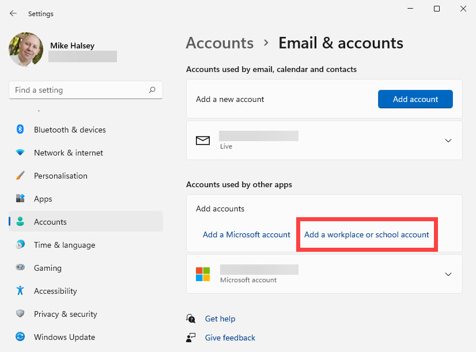476x352 pixels.
Task: Minimize the Settings window
Action: tap(410, 9)
